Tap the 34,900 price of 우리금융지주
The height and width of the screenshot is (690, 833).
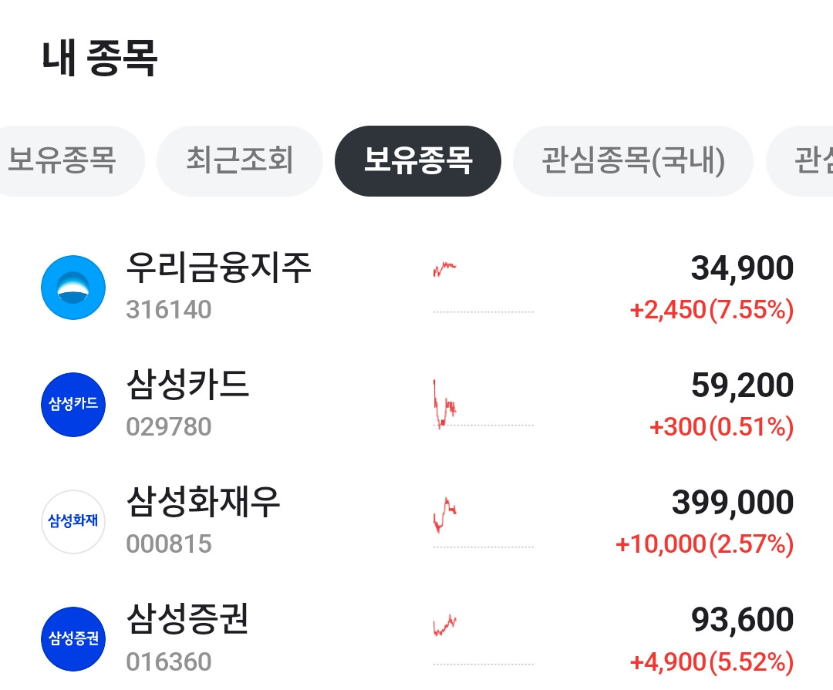pyautogui.click(x=742, y=268)
